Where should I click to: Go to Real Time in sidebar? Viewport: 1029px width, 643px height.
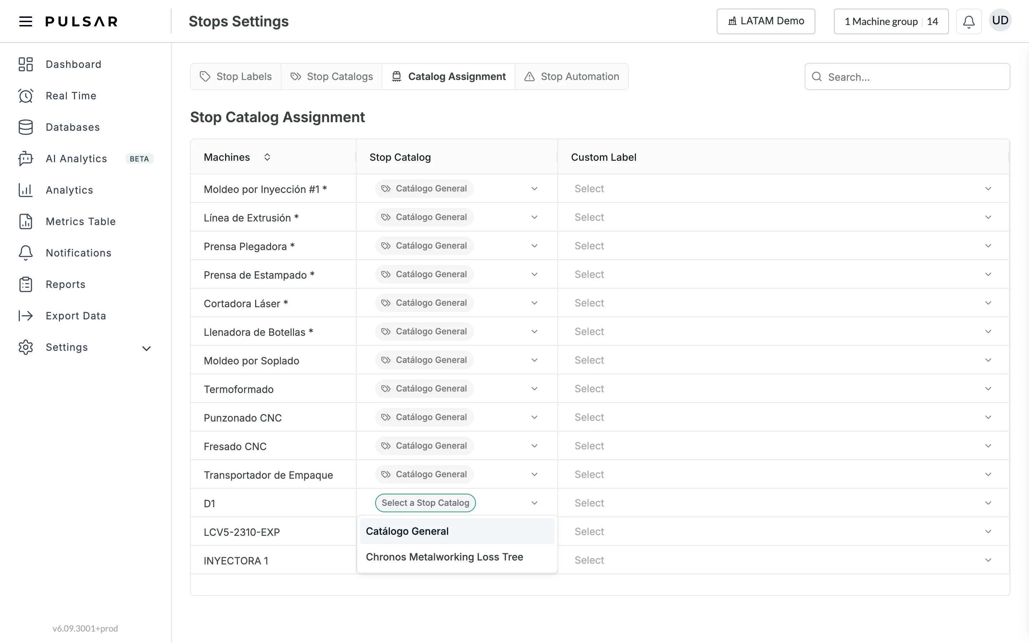(x=71, y=96)
